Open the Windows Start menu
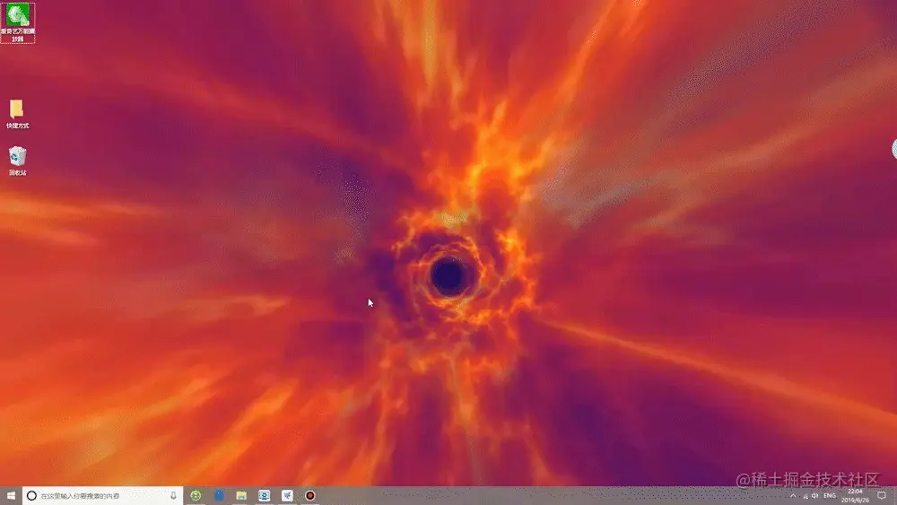 coord(11,496)
